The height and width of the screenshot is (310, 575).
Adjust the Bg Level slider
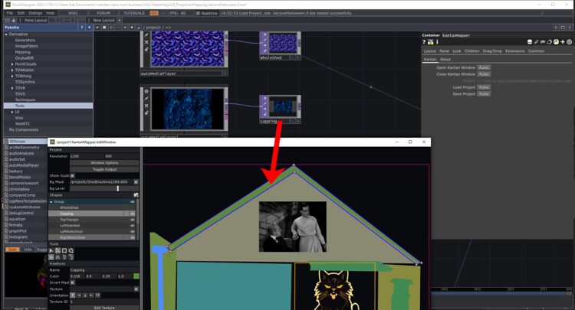coord(104,188)
